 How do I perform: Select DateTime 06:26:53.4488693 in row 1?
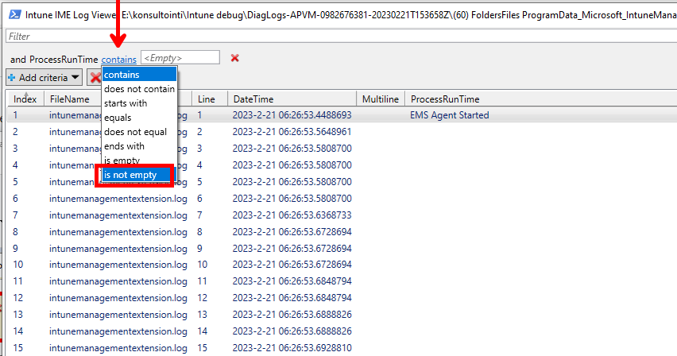coord(292,115)
